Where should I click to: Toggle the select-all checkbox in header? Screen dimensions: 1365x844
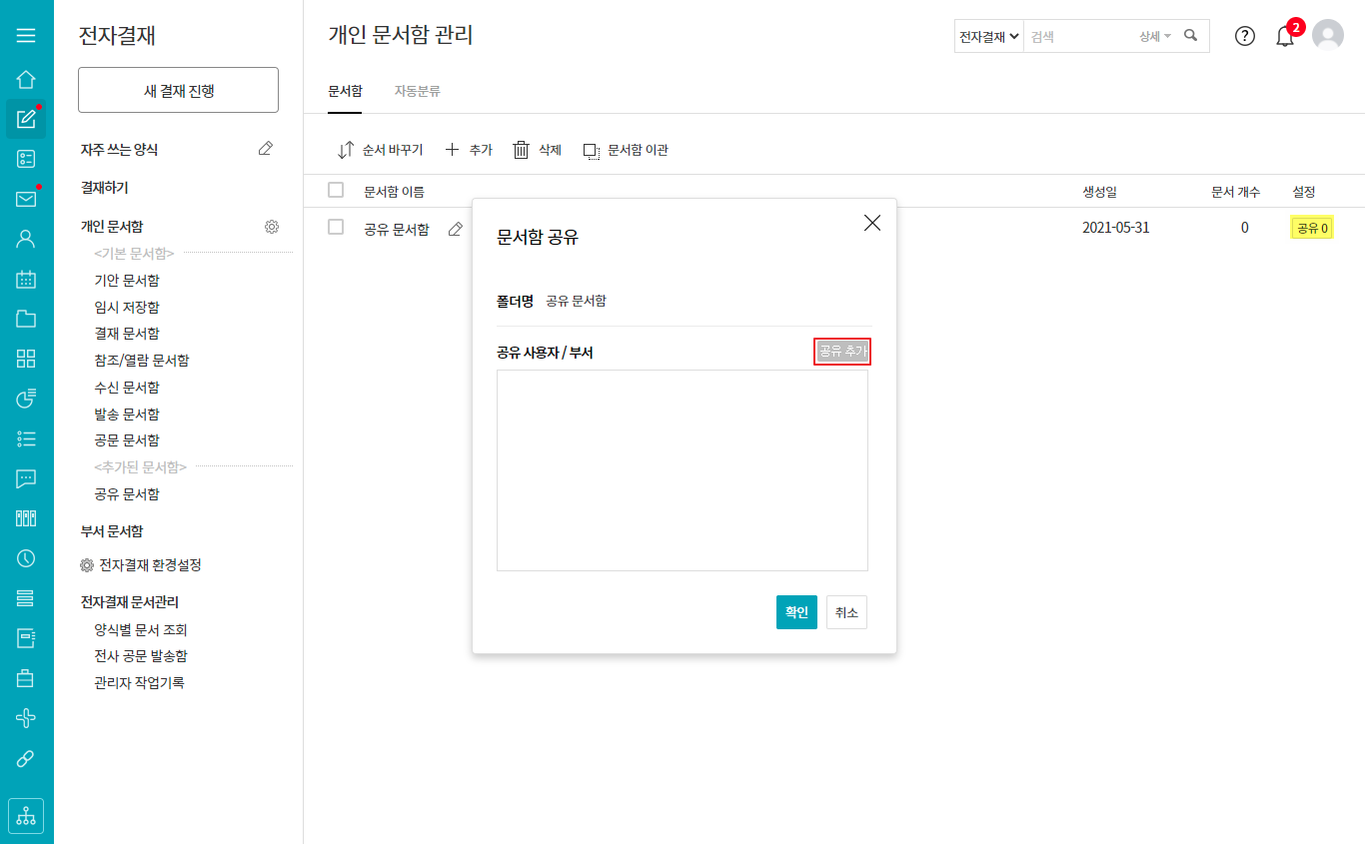[336, 190]
